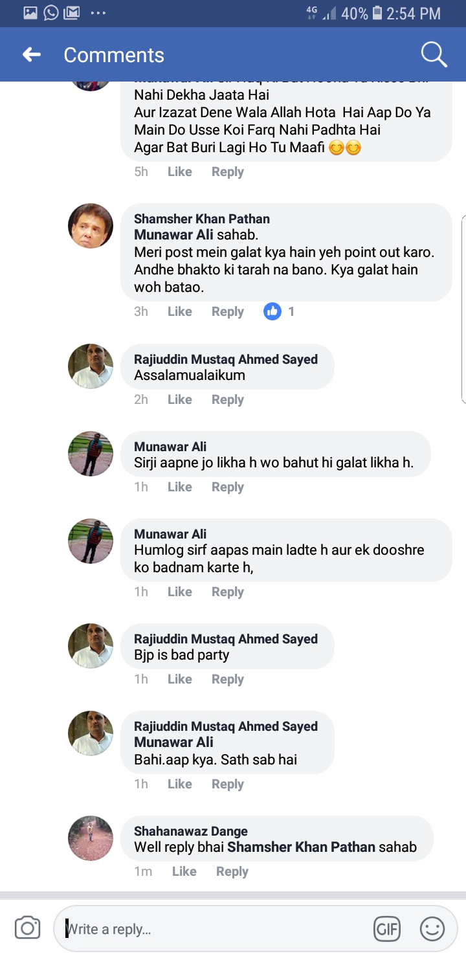The width and height of the screenshot is (466, 958).
Task: Open the Rajiuddin Mustaq Ahmed Sayed name above "Assalamualaikum"
Action: pos(225,359)
